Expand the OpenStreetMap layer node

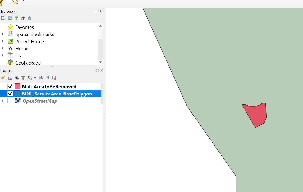click(x=3, y=101)
